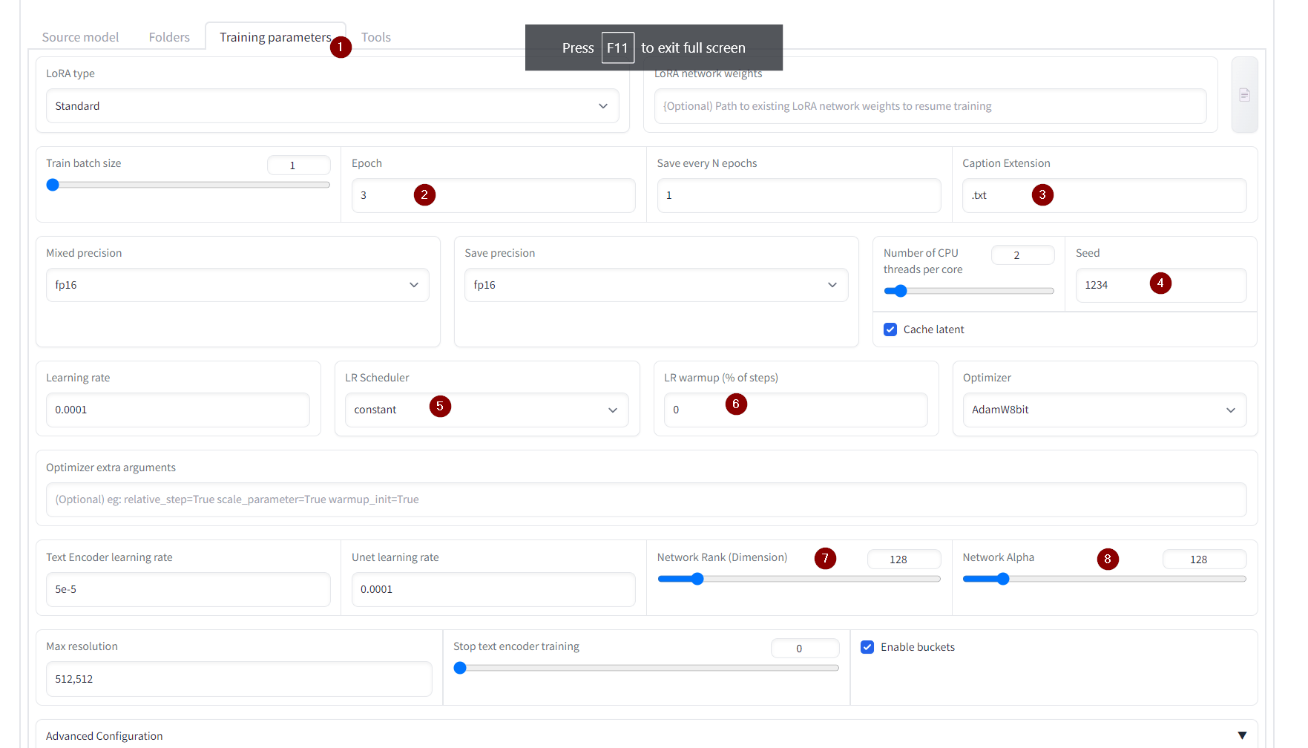The height and width of the screenshot is (748, 1308).
Task: Open the LoRA type dropdown
Action: pos(332,106)
